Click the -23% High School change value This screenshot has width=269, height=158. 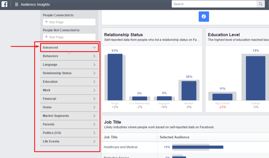coord(222,107)
